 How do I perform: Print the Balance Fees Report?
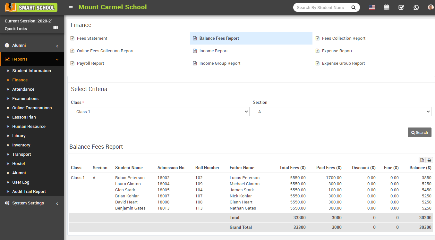pos(429,160)
